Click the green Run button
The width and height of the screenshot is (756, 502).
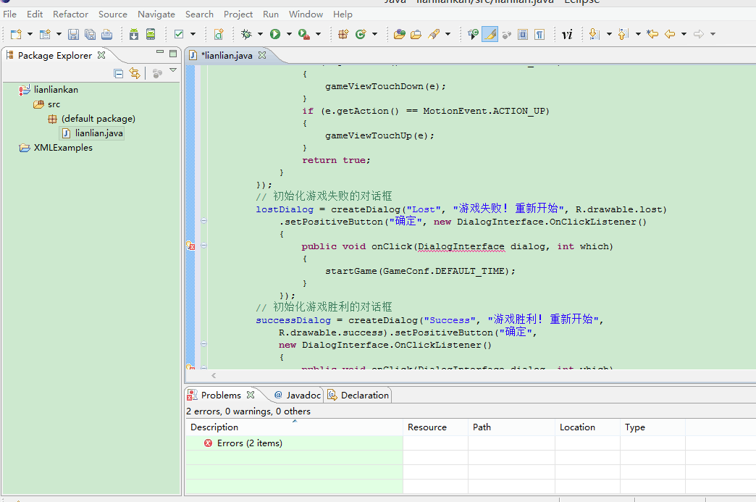(275, 34)
